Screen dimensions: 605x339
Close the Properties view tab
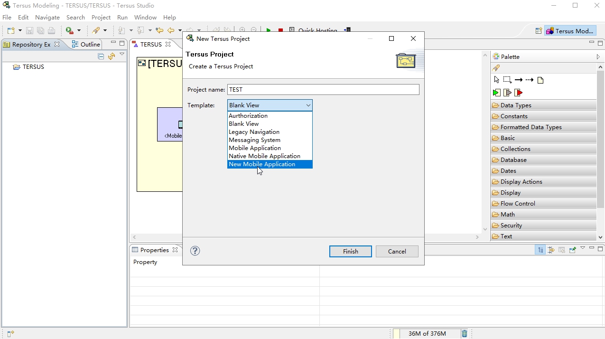[x=175, y=250]
